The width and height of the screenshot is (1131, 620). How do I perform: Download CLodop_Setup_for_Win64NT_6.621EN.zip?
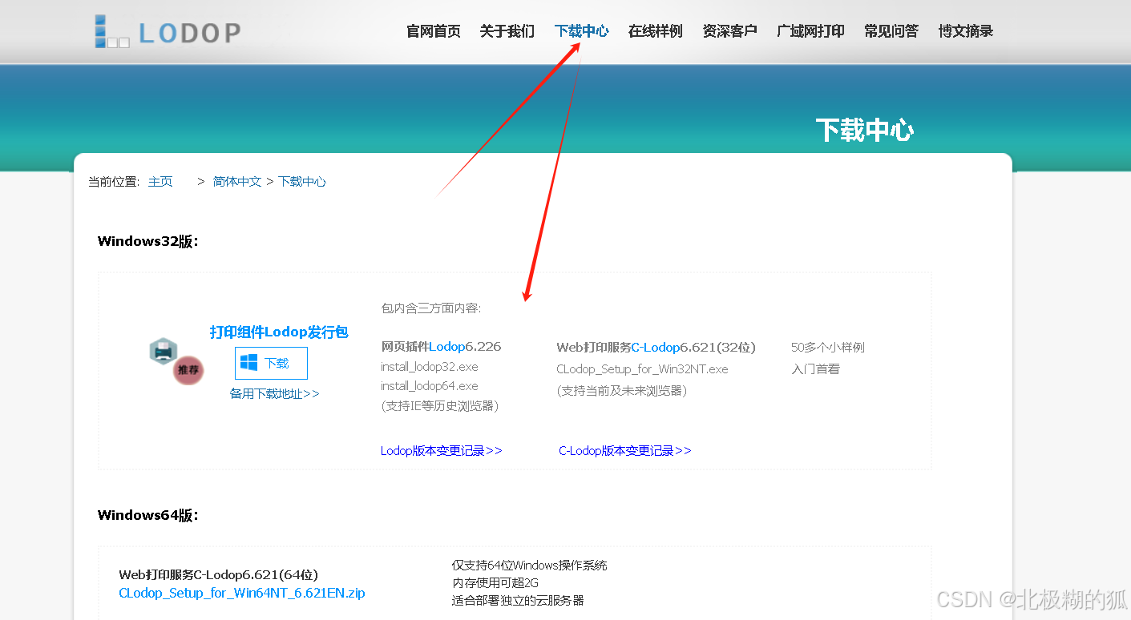(242, 593)
